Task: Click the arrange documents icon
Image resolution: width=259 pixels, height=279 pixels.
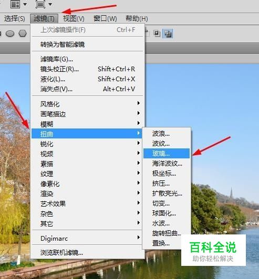Action: 15,4
